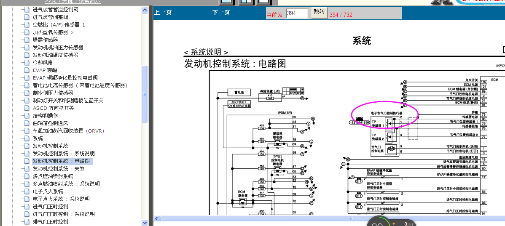505x226 pixels.
Task: Open 发动机控制系统 : 失效 in the tree
Action: coord(58,168)
